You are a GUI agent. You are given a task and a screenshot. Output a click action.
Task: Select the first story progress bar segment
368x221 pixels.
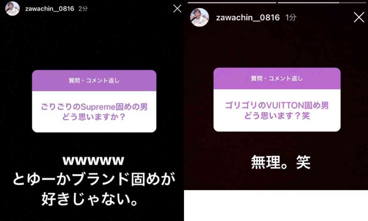click(232, 3)
